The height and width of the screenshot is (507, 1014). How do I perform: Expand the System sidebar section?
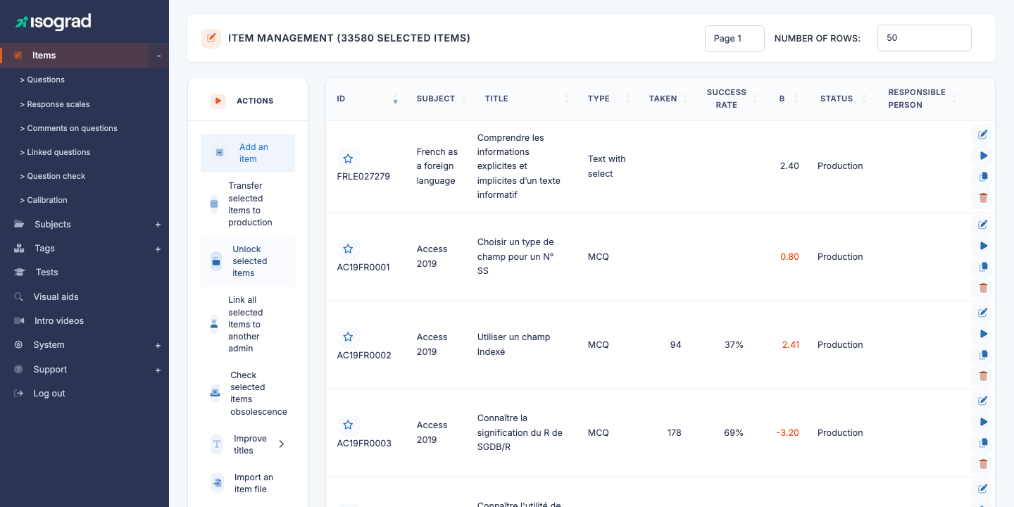pyautogui.click(x=158, y=345)
